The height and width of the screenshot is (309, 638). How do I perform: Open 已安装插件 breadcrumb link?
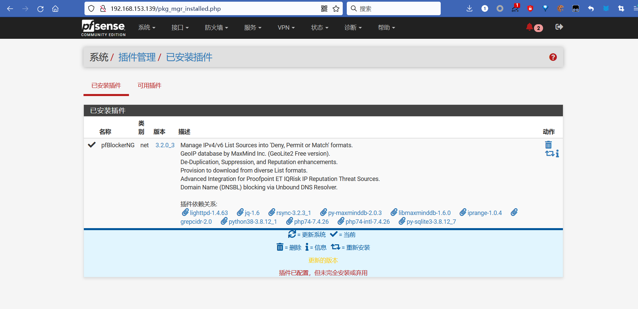[x=189, y=57]
